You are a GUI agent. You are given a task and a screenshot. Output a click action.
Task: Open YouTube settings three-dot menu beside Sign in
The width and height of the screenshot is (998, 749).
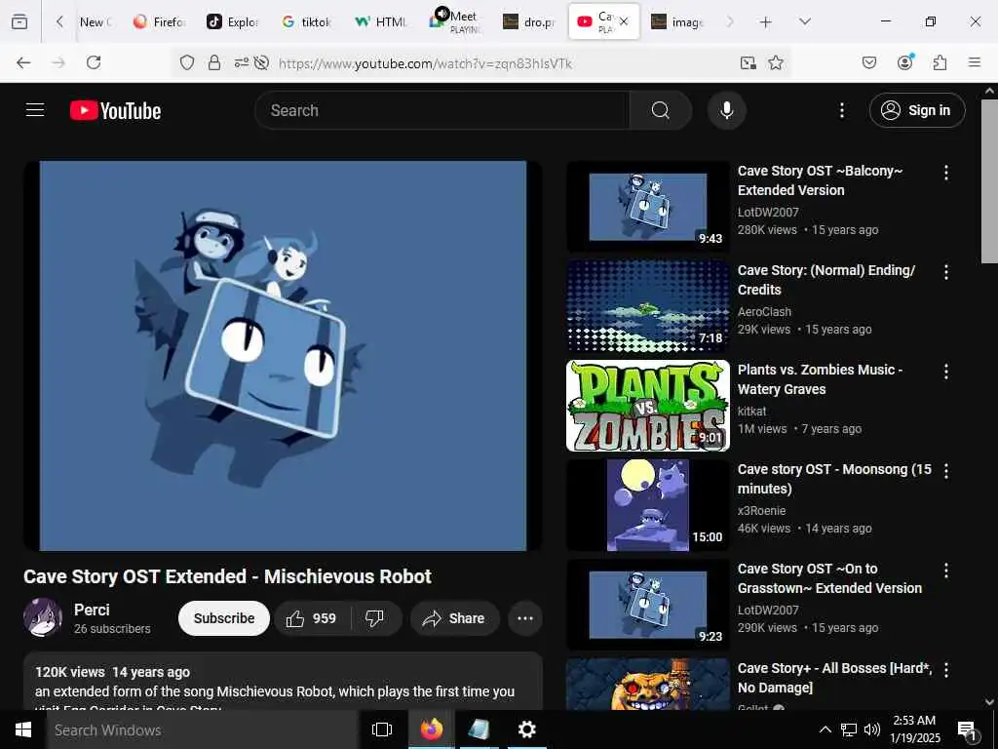[x=841, y=110]
